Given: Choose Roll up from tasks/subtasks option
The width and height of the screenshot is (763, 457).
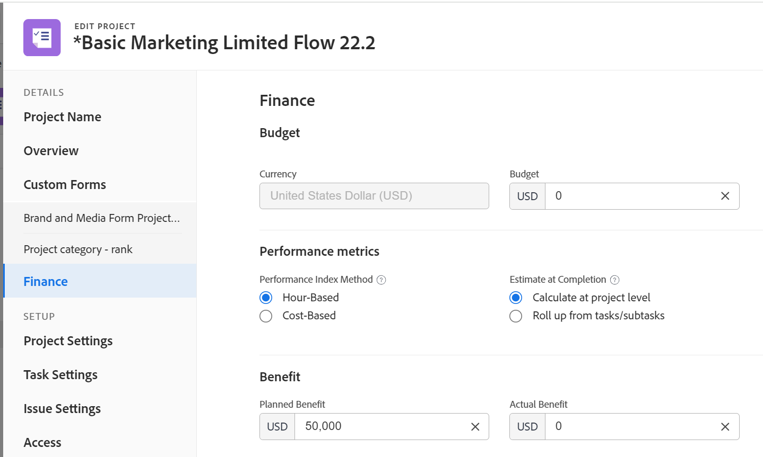Looking at the screenshot, I should coord(516,316).
